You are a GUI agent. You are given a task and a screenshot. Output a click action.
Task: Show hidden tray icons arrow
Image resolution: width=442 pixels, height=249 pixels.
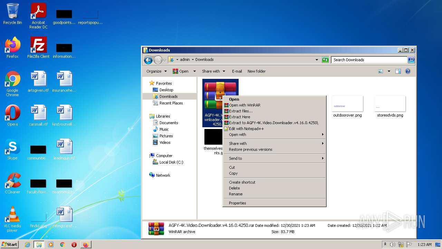click(385, 245)
